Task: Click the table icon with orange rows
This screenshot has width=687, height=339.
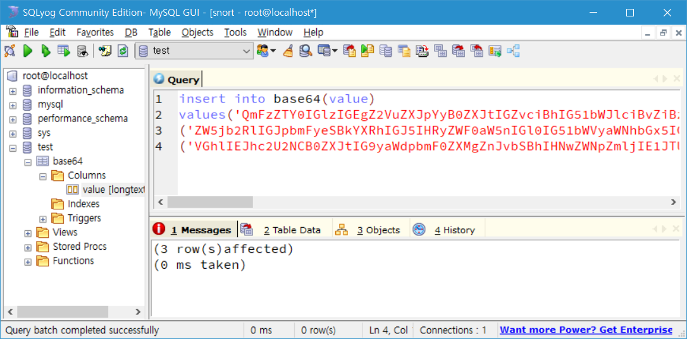Action: coord(495,51)
